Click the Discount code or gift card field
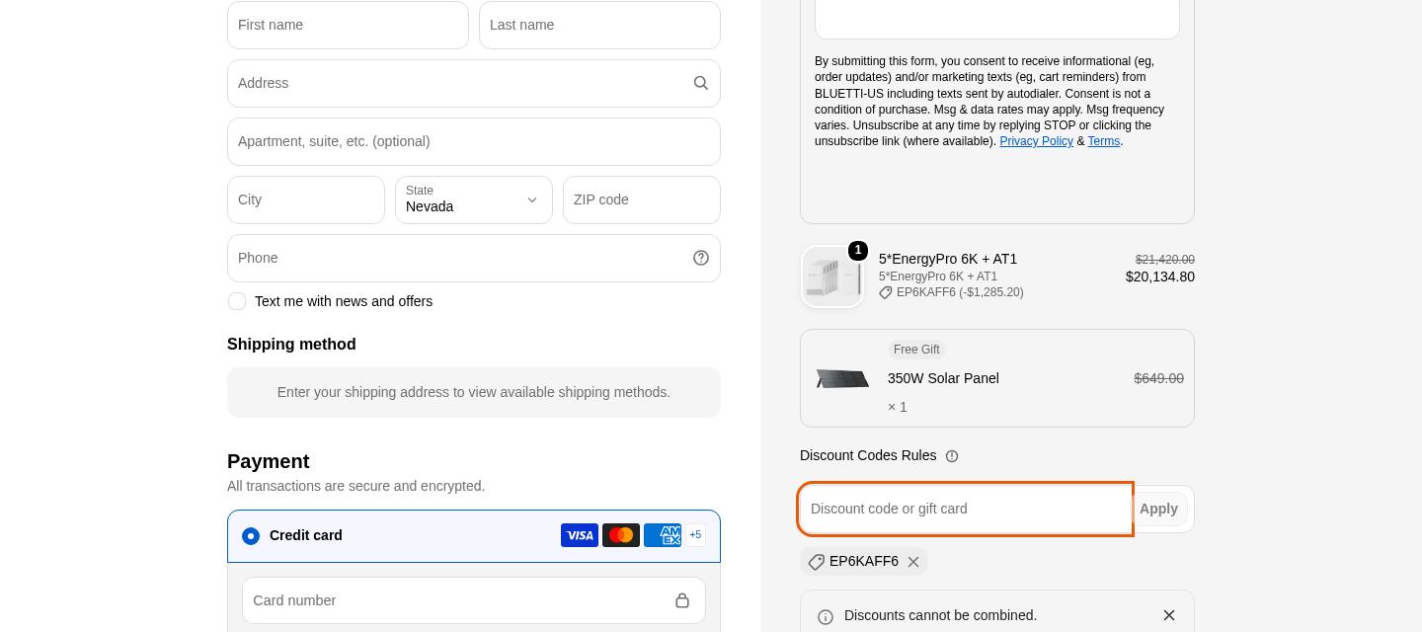 965,510
